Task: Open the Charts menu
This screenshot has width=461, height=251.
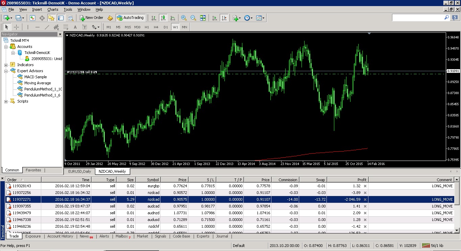Action: (53, 9)
